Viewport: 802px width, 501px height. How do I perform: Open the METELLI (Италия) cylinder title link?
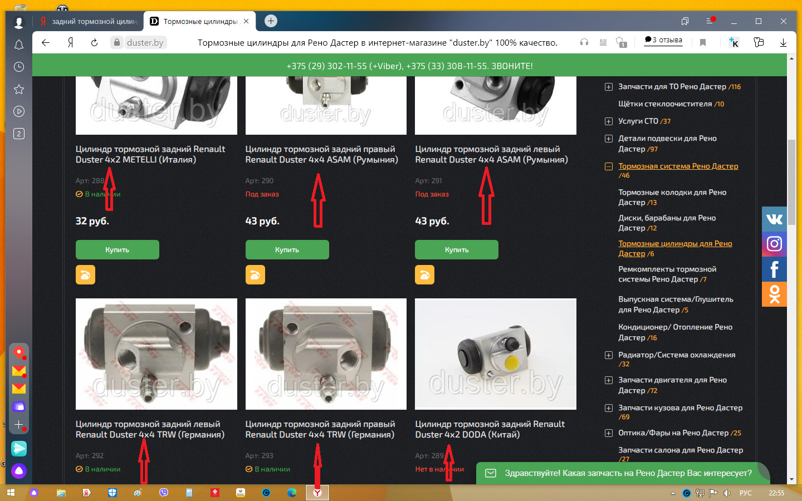point(150,154)
